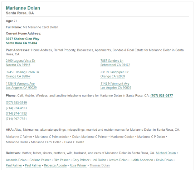The image size is (195, 170).
Task: Click relative Thomas Dolan
Action: click(99, 165)
